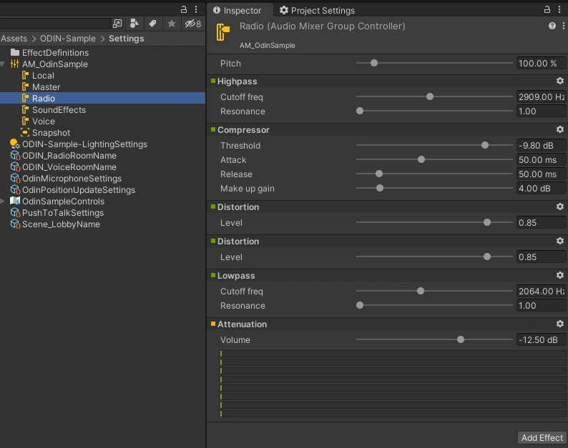Open Inspector header three-dot context menu
Screen dimensions: 568x448
click(x=563, y=26)
